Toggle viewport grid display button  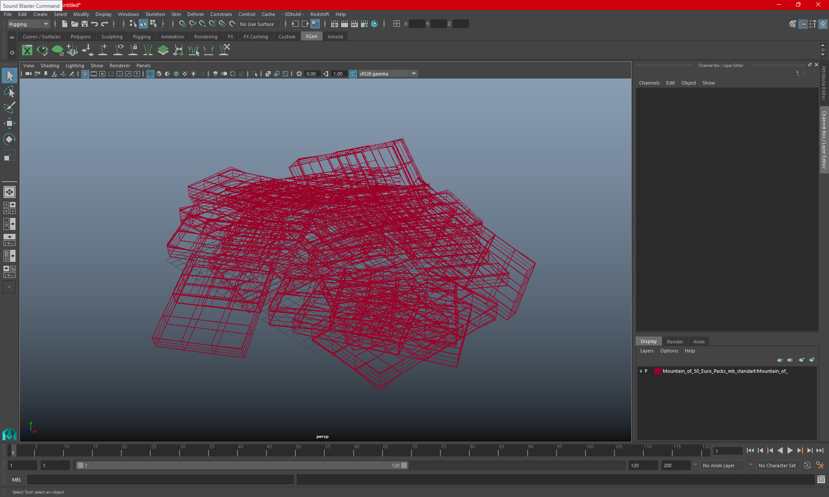[x=85, y=74]
